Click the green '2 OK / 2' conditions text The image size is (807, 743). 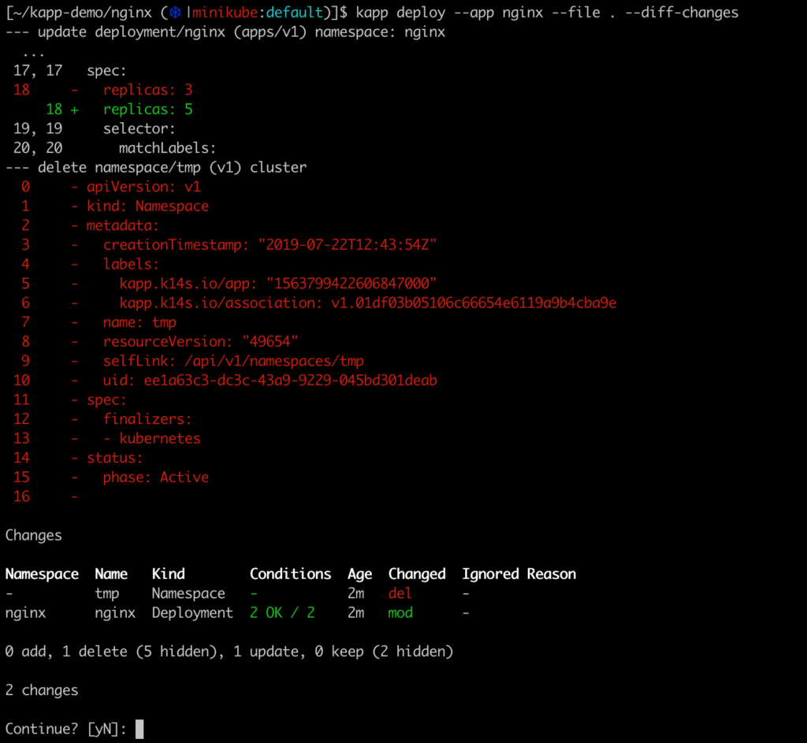282,612
